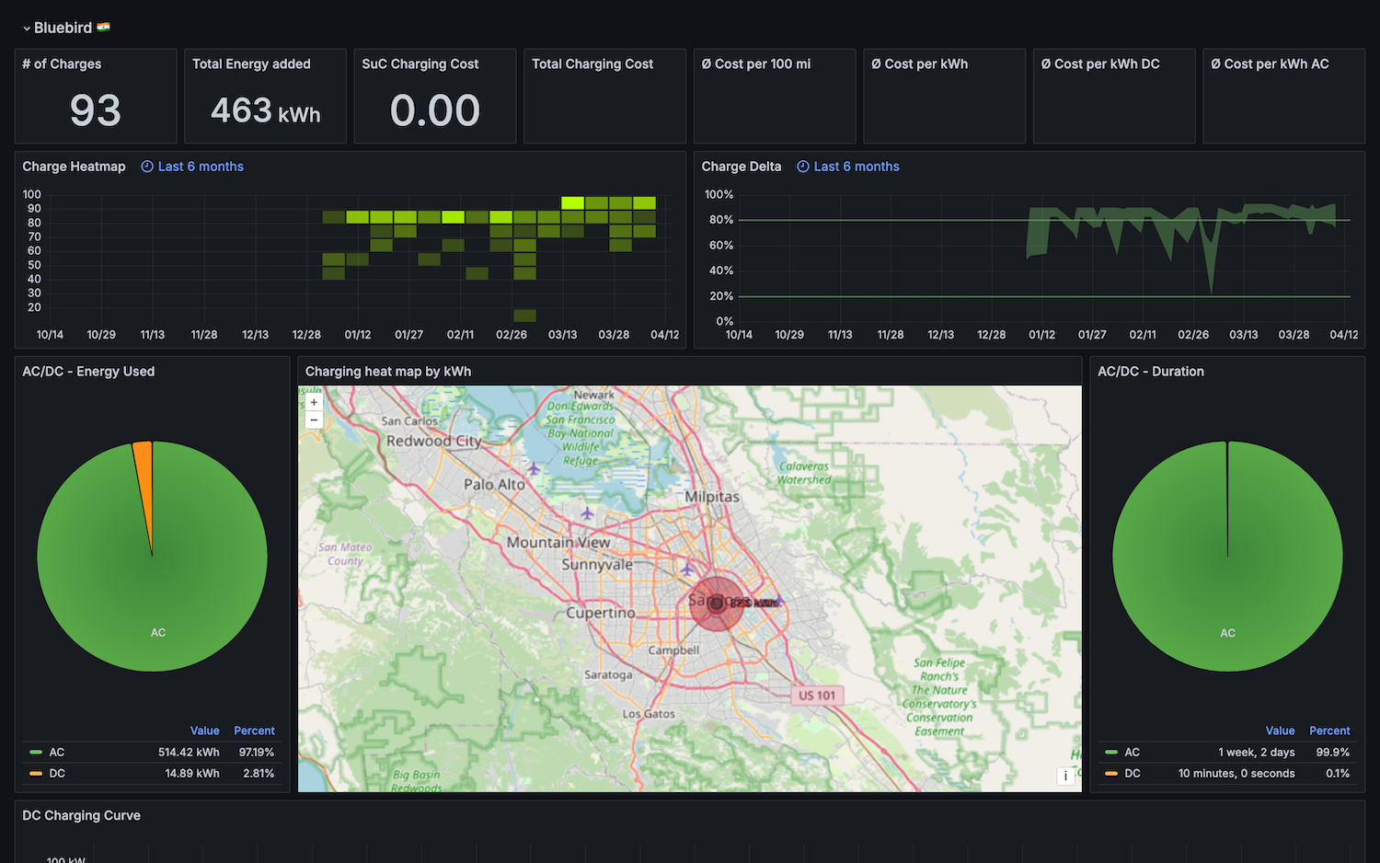The height and width of the screenshot is (863, 1380).
Task: Click the red charging location marker on map
Action: 716,604
